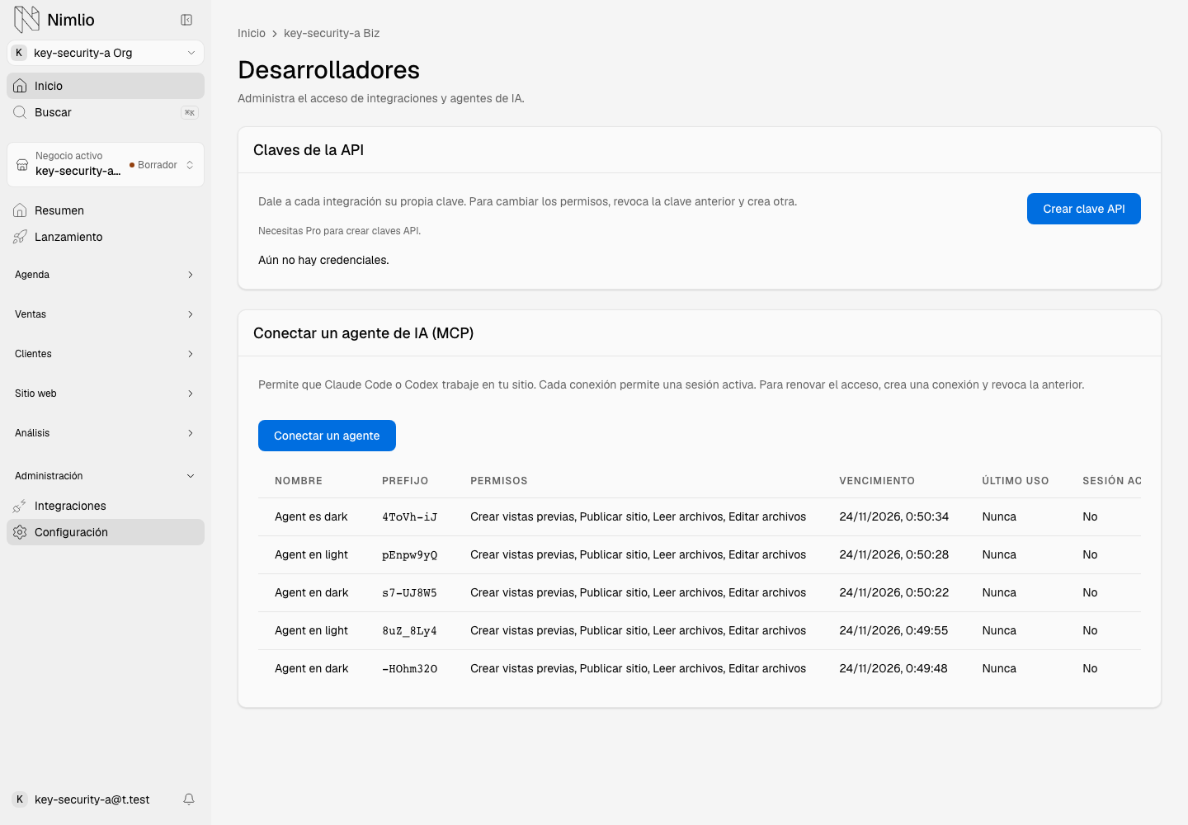Viewport: 1188px width, 825px height.
Task: Follow the key-security-a Biz breadcrumb link
Action: 332,33
